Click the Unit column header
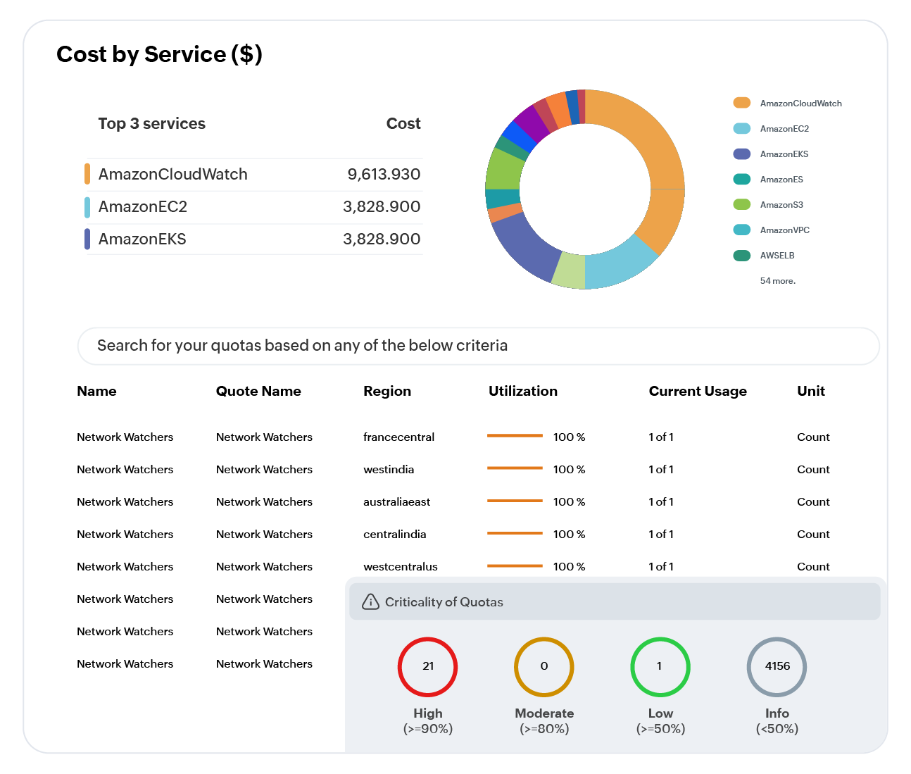Screen dimensions: 911x774 point(811,391)
